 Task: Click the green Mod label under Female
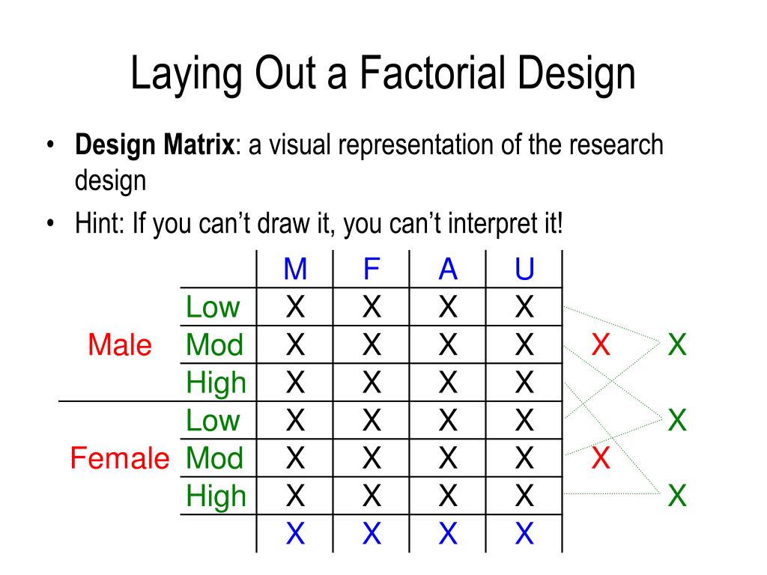pos(214,458)
